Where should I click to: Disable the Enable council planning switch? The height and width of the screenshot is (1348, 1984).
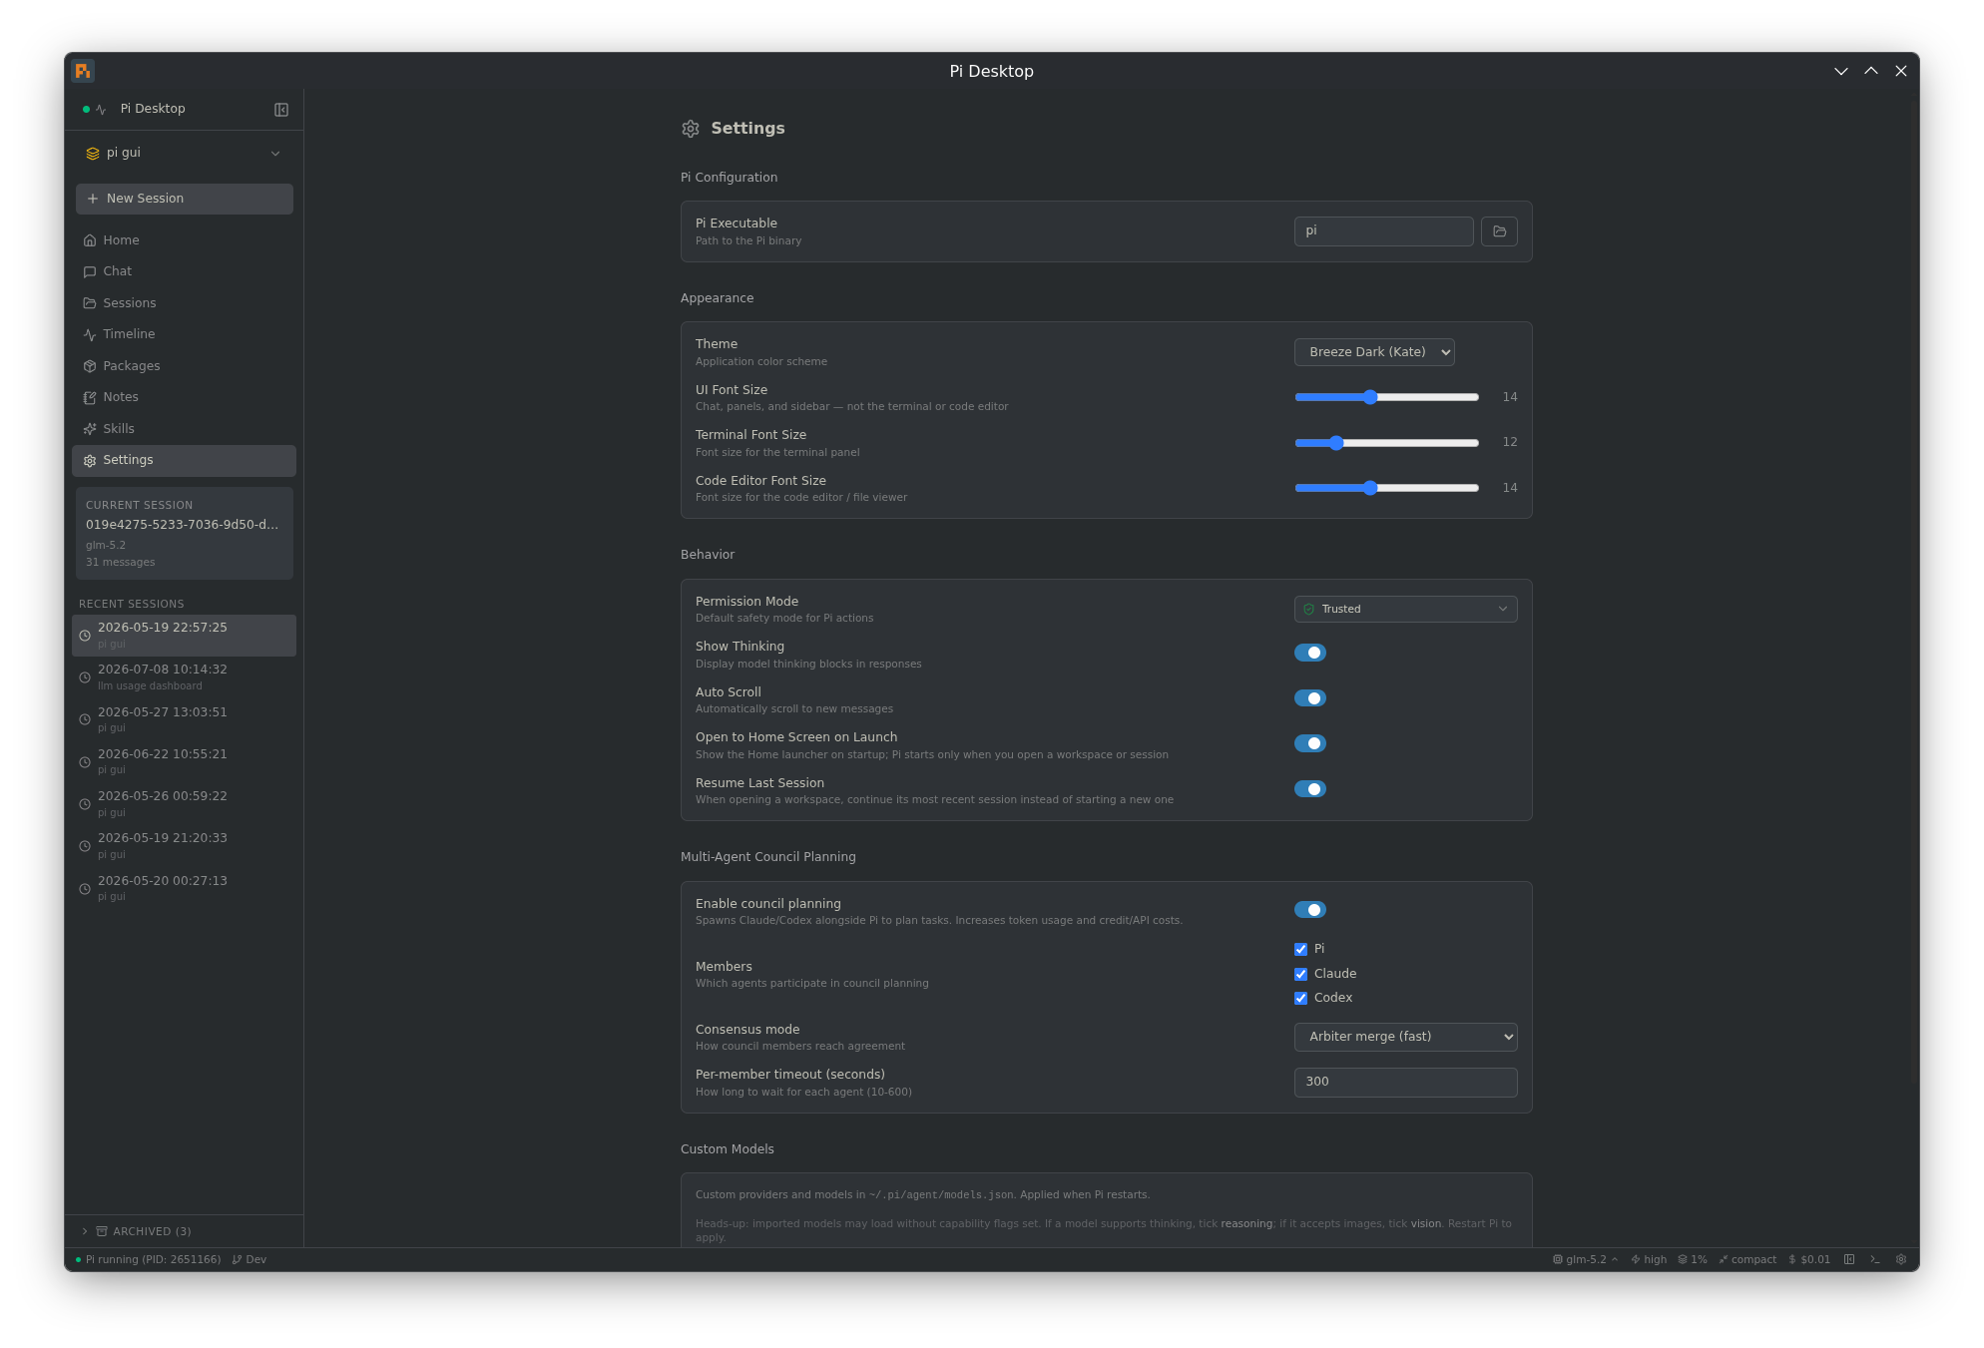(x=1310, y=910)
